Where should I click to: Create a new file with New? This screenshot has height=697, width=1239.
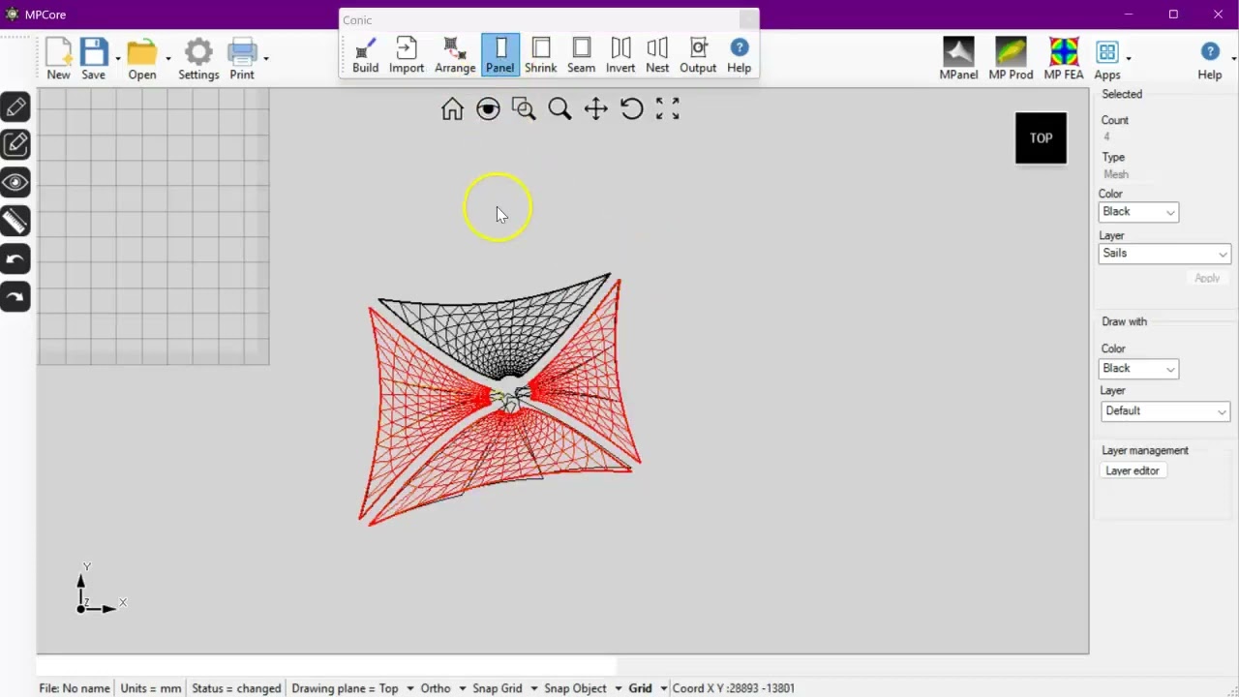pos(58,59)
